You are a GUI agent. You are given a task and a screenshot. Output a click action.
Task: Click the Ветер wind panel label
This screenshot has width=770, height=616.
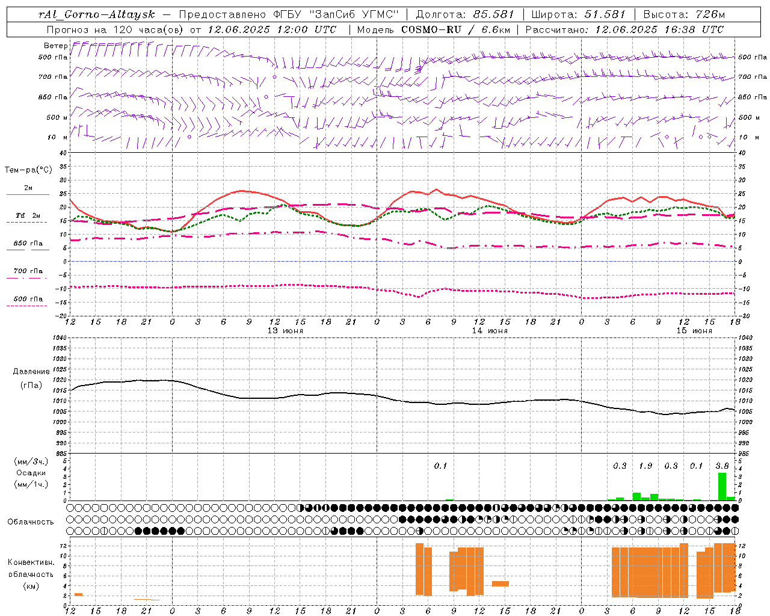tap(56, 46)
